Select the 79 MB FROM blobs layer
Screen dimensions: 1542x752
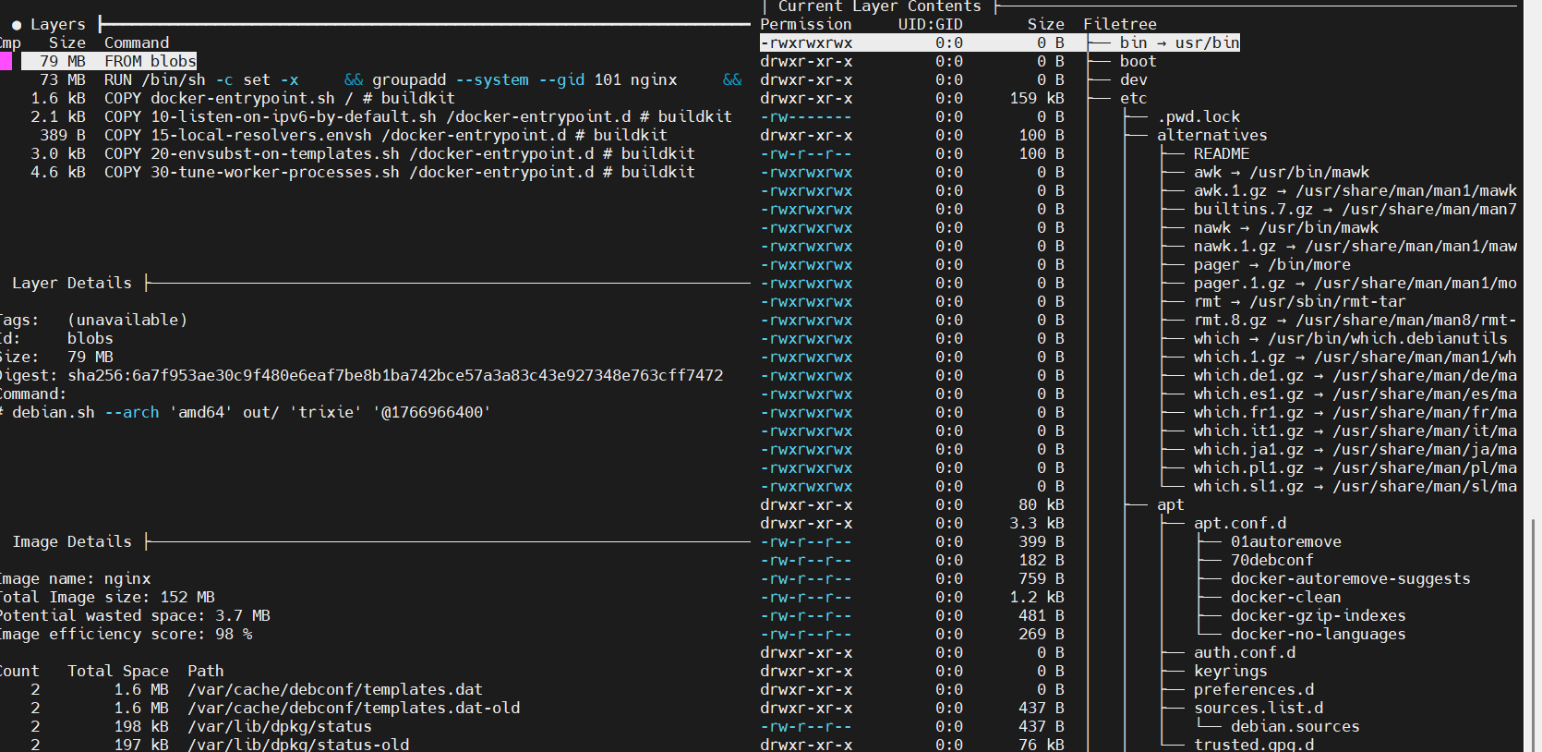pos(109,61)
